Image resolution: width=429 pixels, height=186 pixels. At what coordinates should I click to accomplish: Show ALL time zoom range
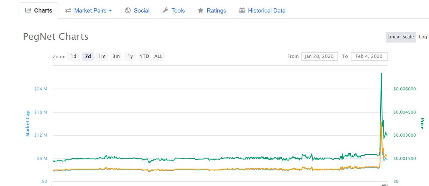pos(158,56)
